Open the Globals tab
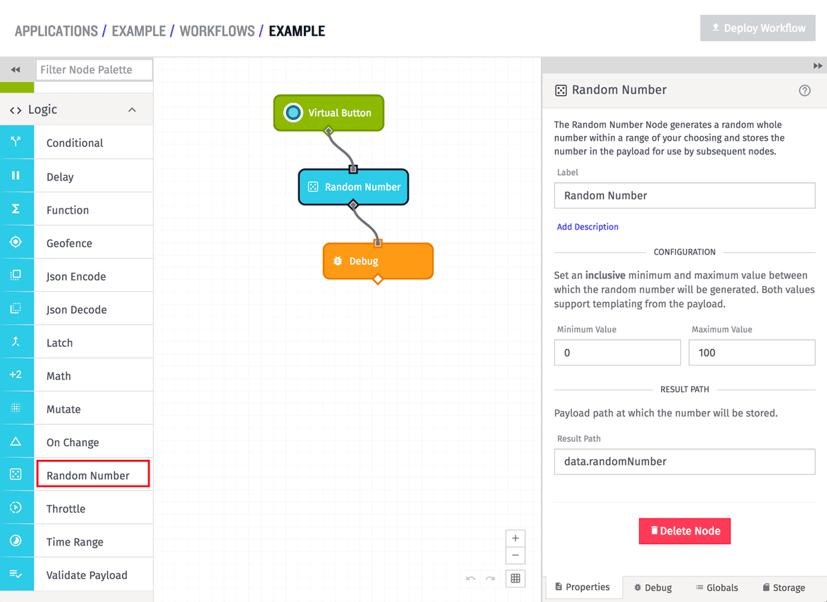827x602 pixels. coord(717,588)
